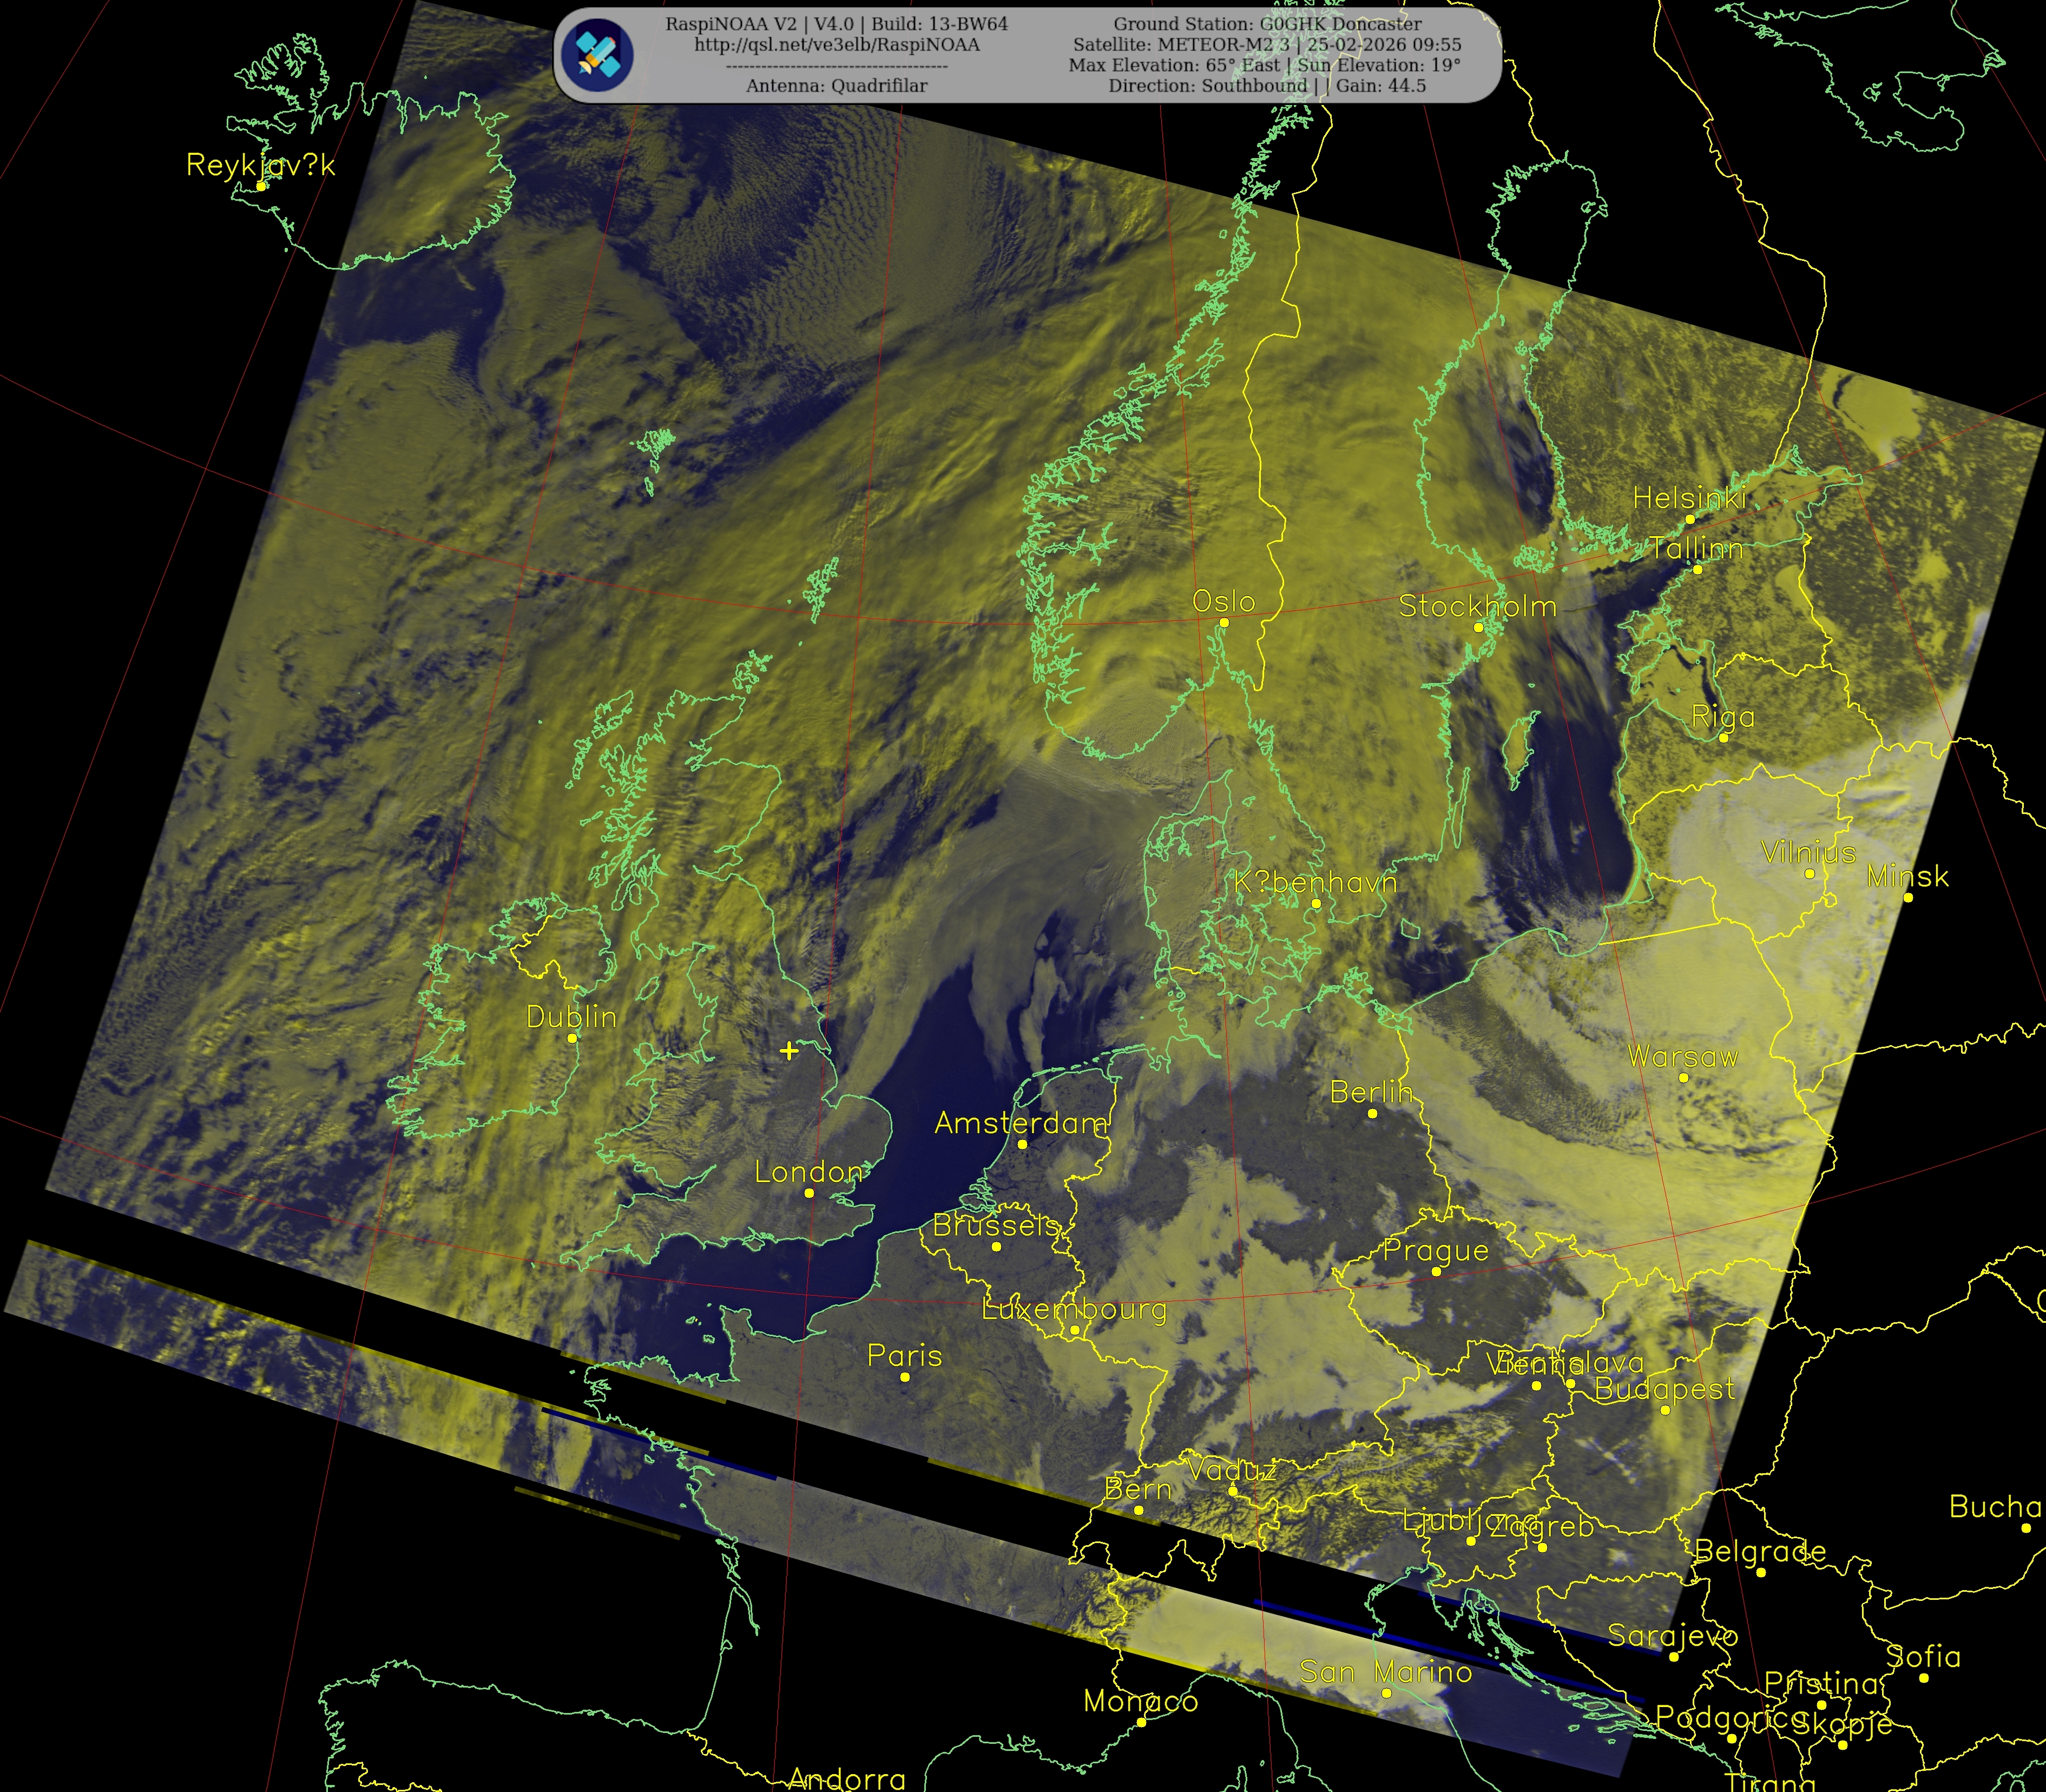The image size is (2046, 1792).
Task: Click the Helsinki city marker dot
Action: (1690, 519)
